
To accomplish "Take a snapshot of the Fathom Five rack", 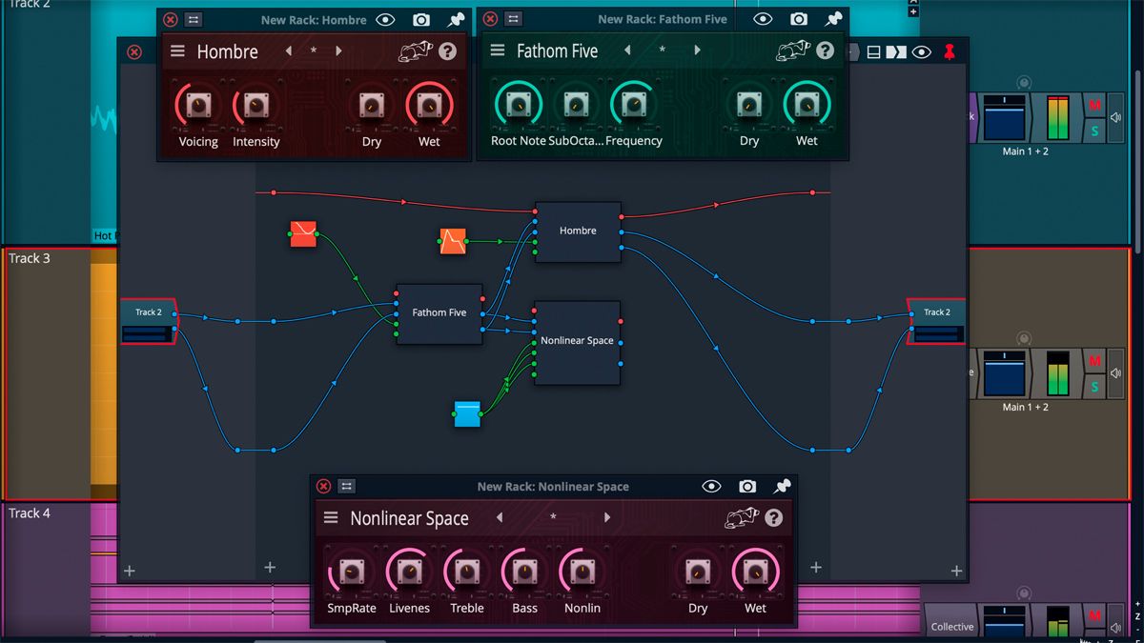I will coord(801,18).
